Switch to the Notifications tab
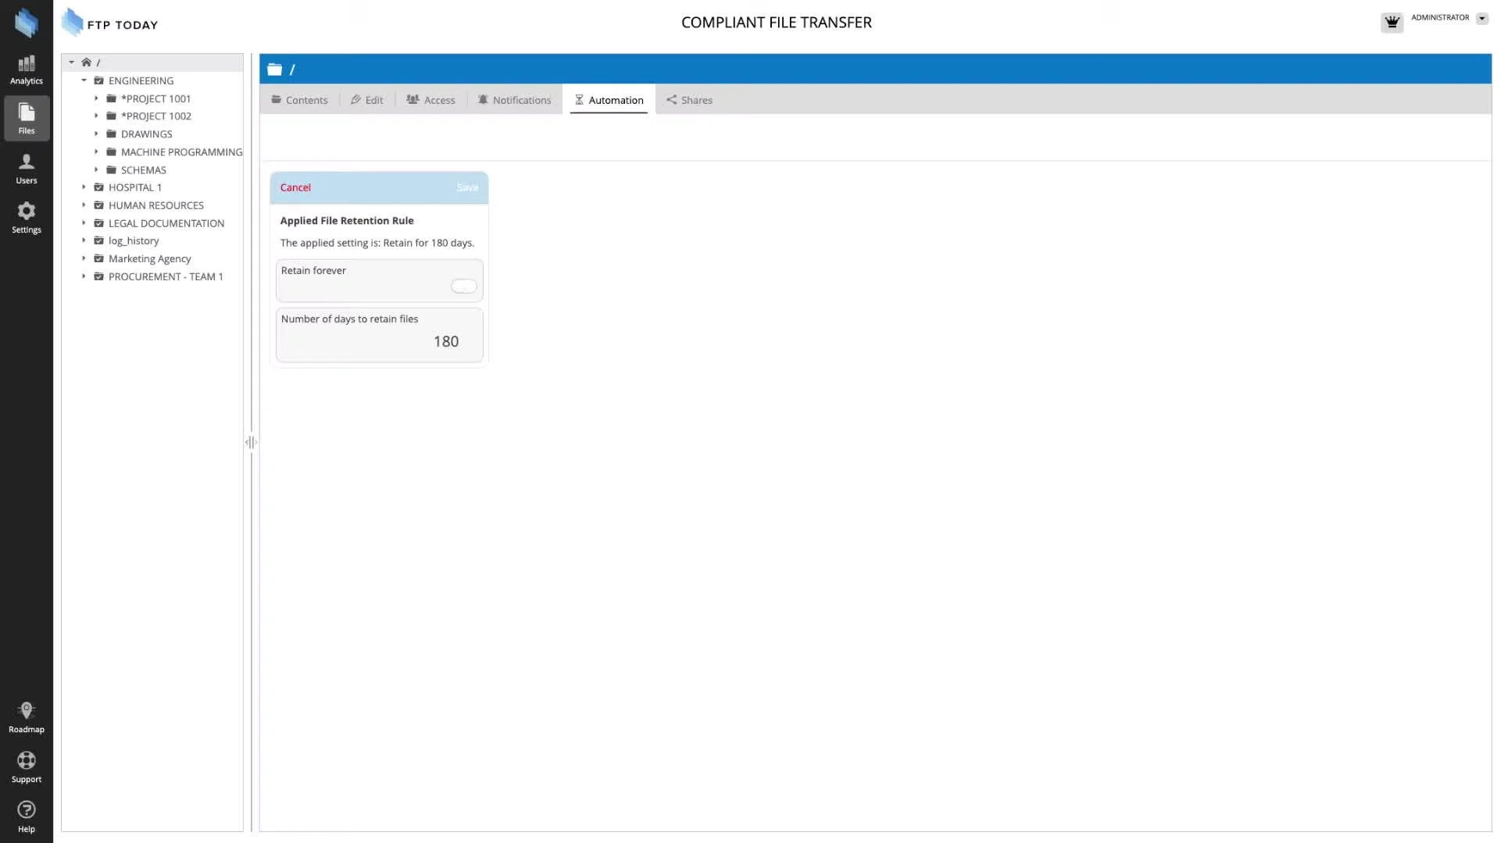 (514, 100)
